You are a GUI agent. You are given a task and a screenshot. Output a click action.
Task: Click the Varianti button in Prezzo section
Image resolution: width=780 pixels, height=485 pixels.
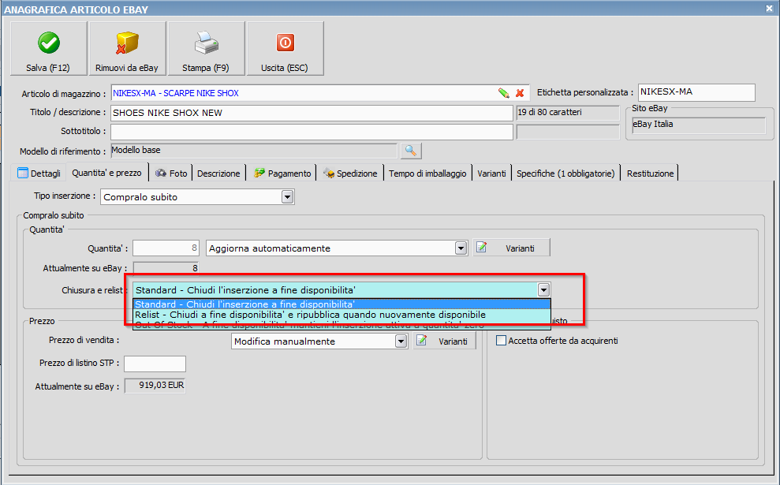coord(444,341)
